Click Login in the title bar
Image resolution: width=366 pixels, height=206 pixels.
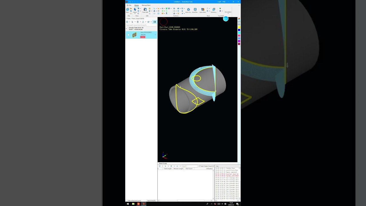click(220, 2)
